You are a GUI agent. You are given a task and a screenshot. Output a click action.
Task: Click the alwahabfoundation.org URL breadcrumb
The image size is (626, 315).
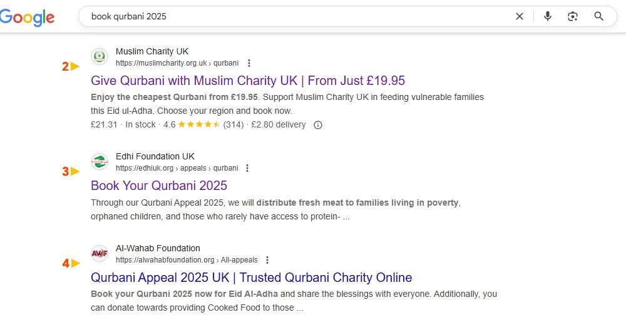(187, 260)
